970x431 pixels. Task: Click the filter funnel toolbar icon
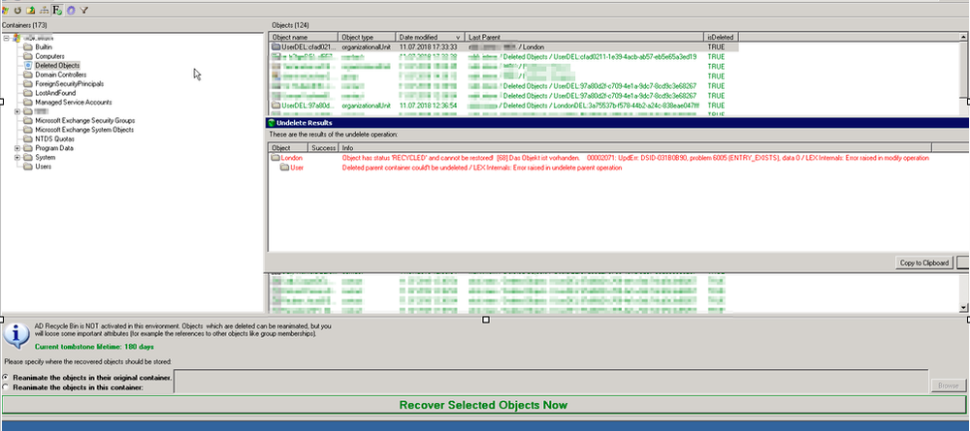[x=82, y=9]
